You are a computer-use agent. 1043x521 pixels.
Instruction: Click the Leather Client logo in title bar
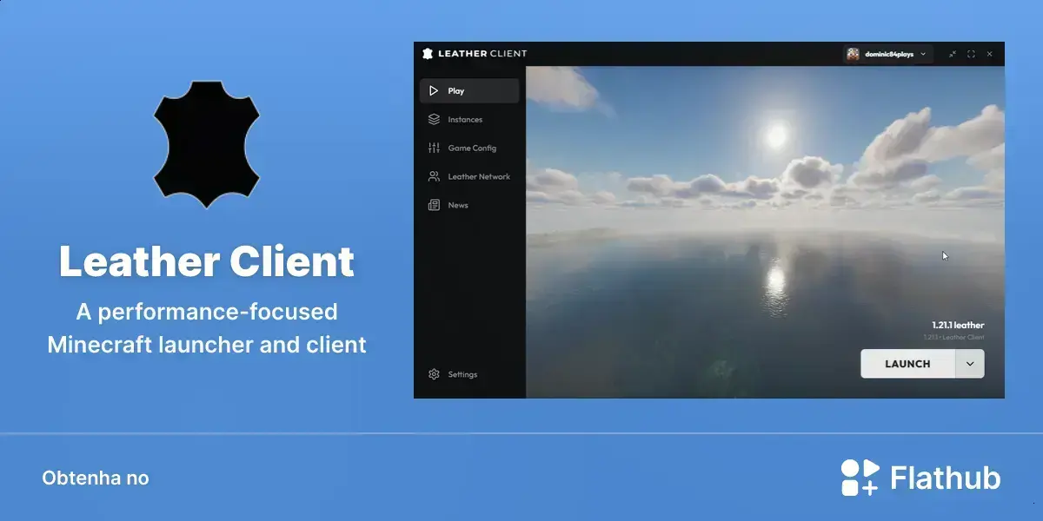[x=427, y=54]
